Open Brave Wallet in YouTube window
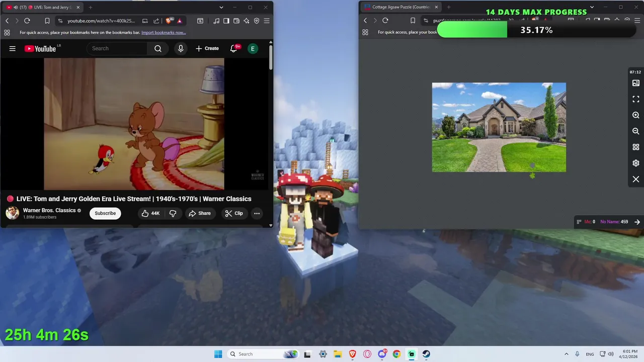This screenshot has height=362, width=644. click(x=236, y=21)
